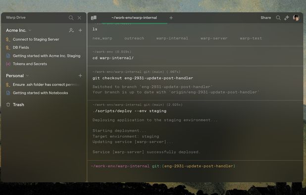Click workflow icon beside Connect to Staging Server
306x195 pixels.
tap(8, 40)
